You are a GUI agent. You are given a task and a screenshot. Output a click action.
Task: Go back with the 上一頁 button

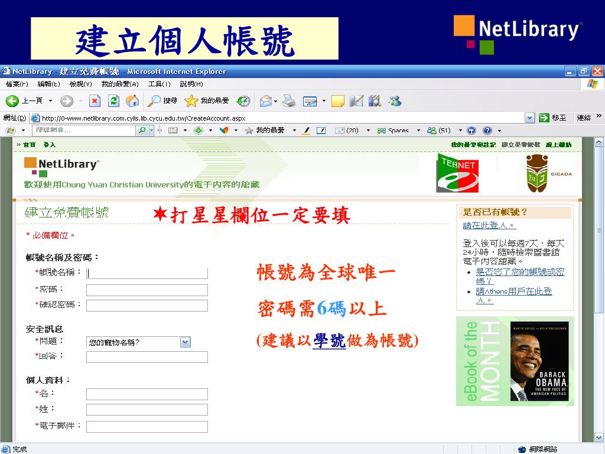tap(24, 100)
